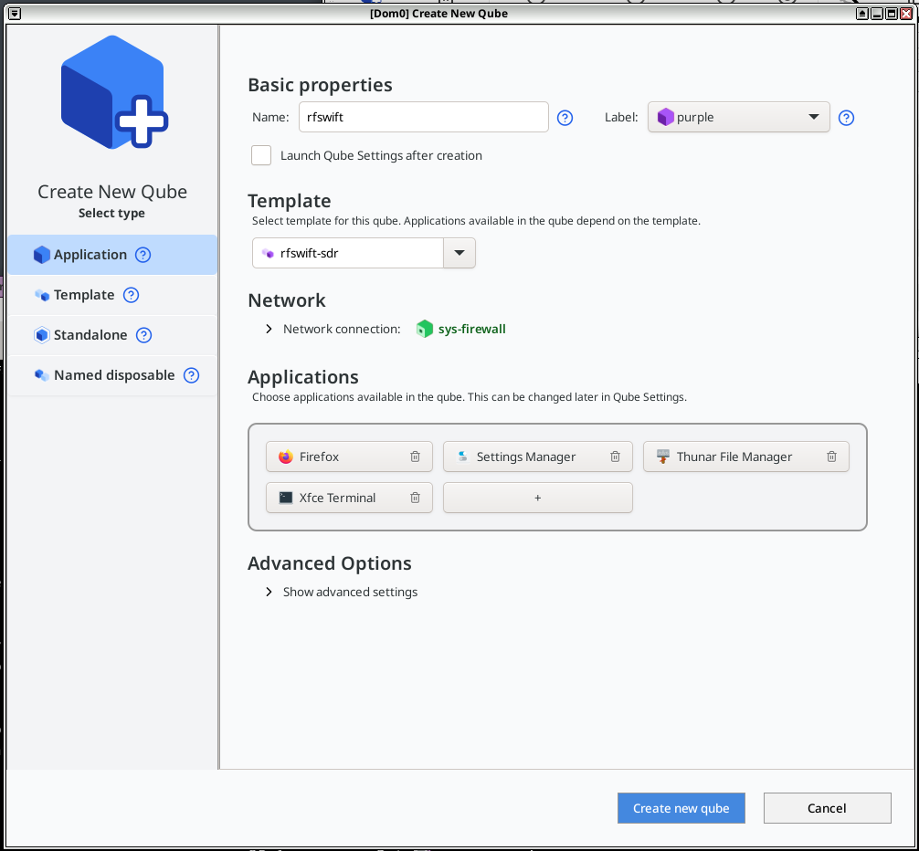Screen dimensions: 919x851
Task: Click the Label help icon
Action: (x=846, y=118)
